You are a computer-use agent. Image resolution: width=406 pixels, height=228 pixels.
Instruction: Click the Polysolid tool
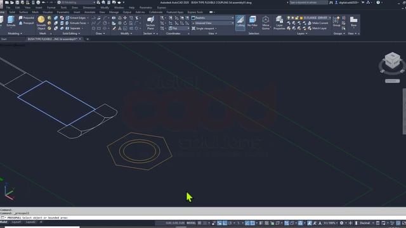(x=27, y=18)
